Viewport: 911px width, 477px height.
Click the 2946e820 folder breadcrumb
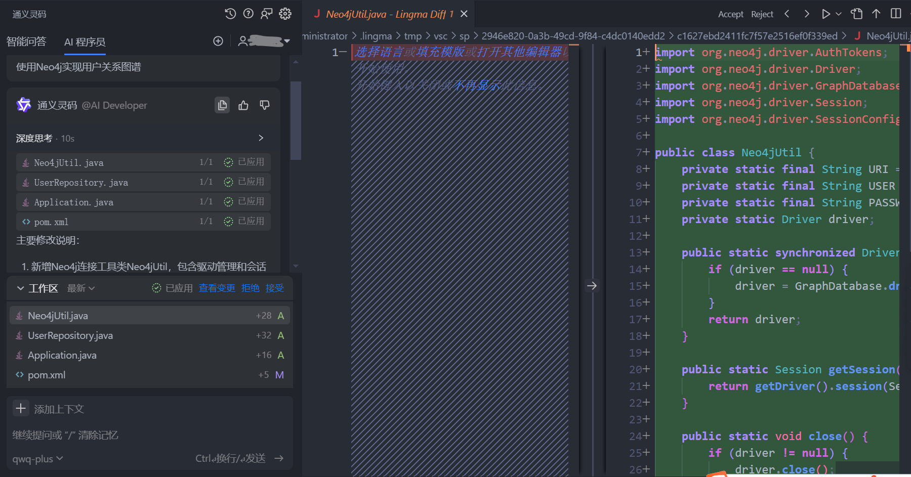coord(573,36)
